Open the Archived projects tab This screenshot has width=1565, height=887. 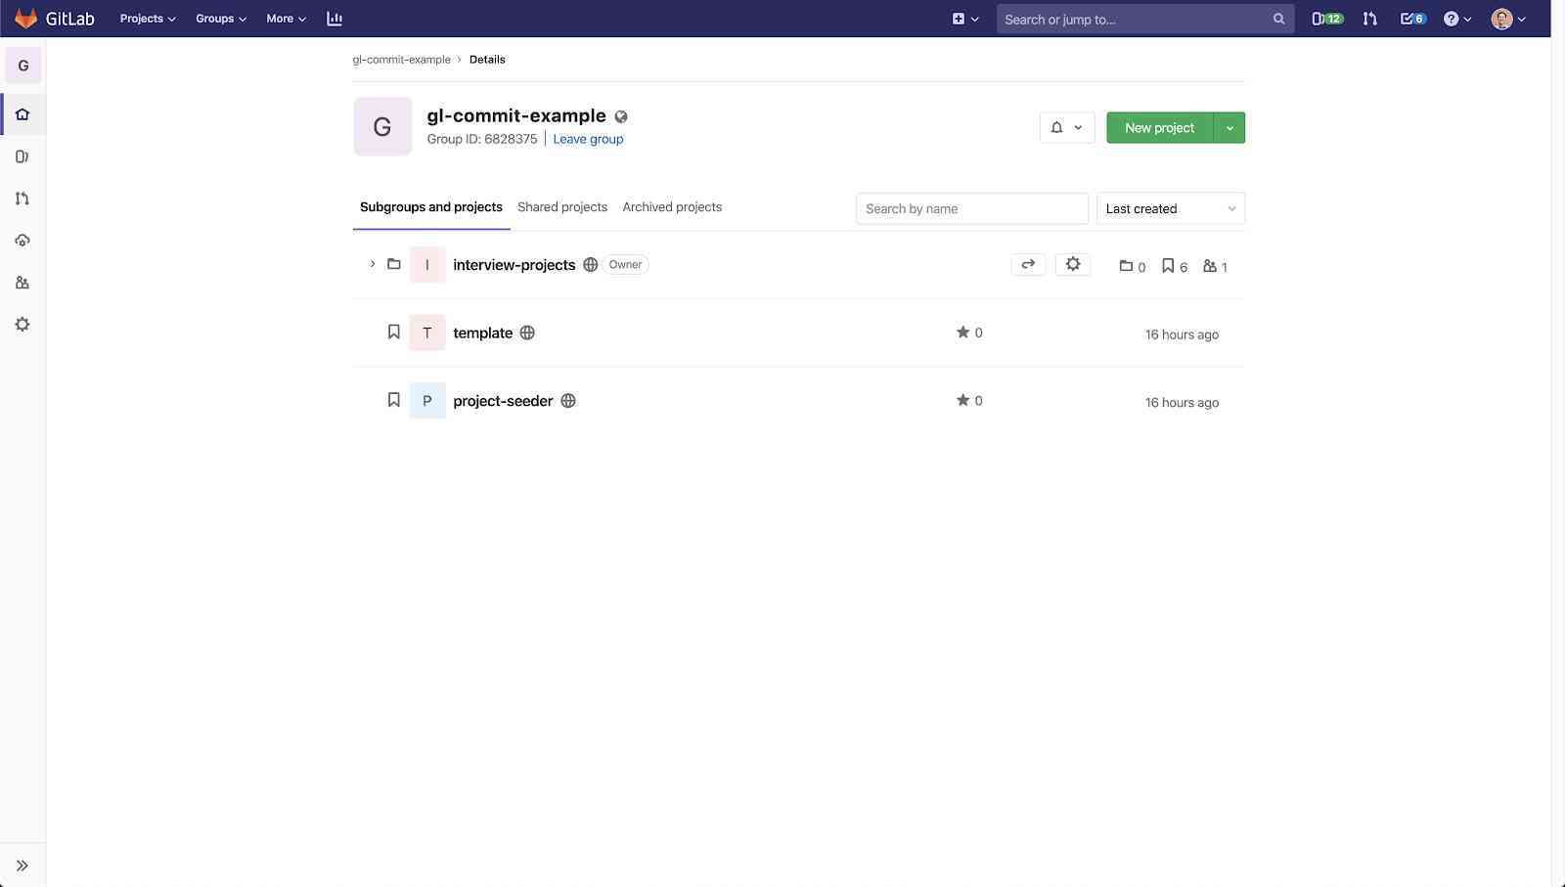672,206
